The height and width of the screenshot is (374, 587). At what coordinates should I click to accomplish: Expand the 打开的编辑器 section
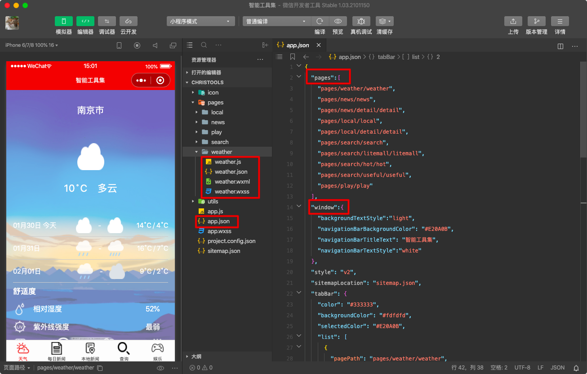coord(227,72)
